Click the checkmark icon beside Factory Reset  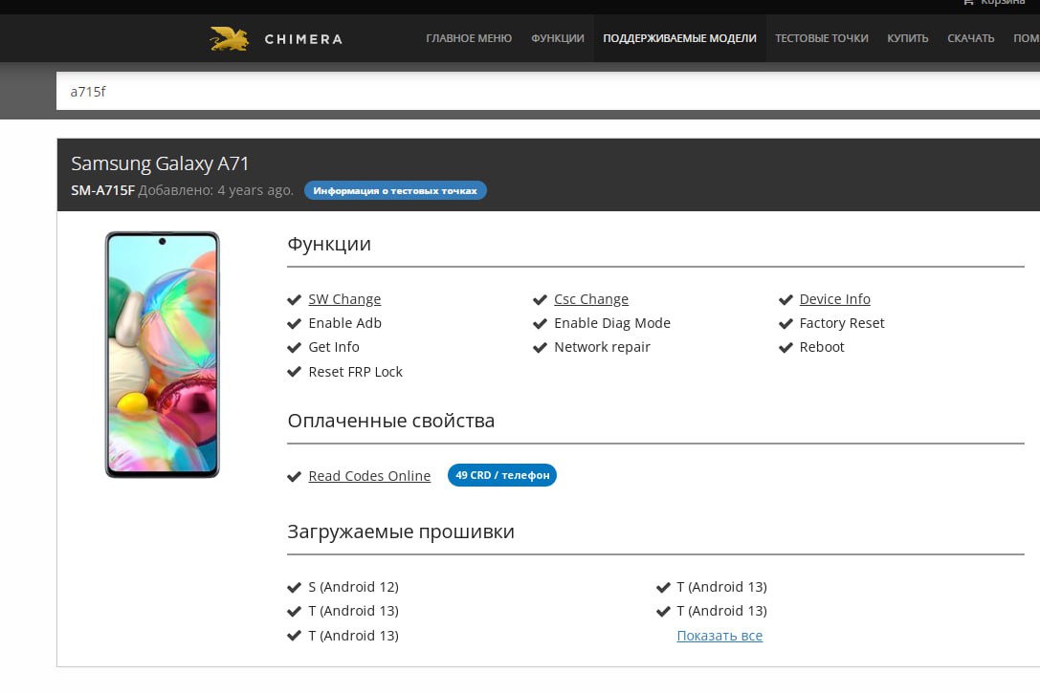coord(786,323)
